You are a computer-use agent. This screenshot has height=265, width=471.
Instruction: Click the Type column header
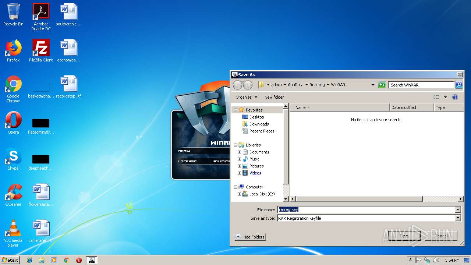pyautogui.click(x=449, y=107)
